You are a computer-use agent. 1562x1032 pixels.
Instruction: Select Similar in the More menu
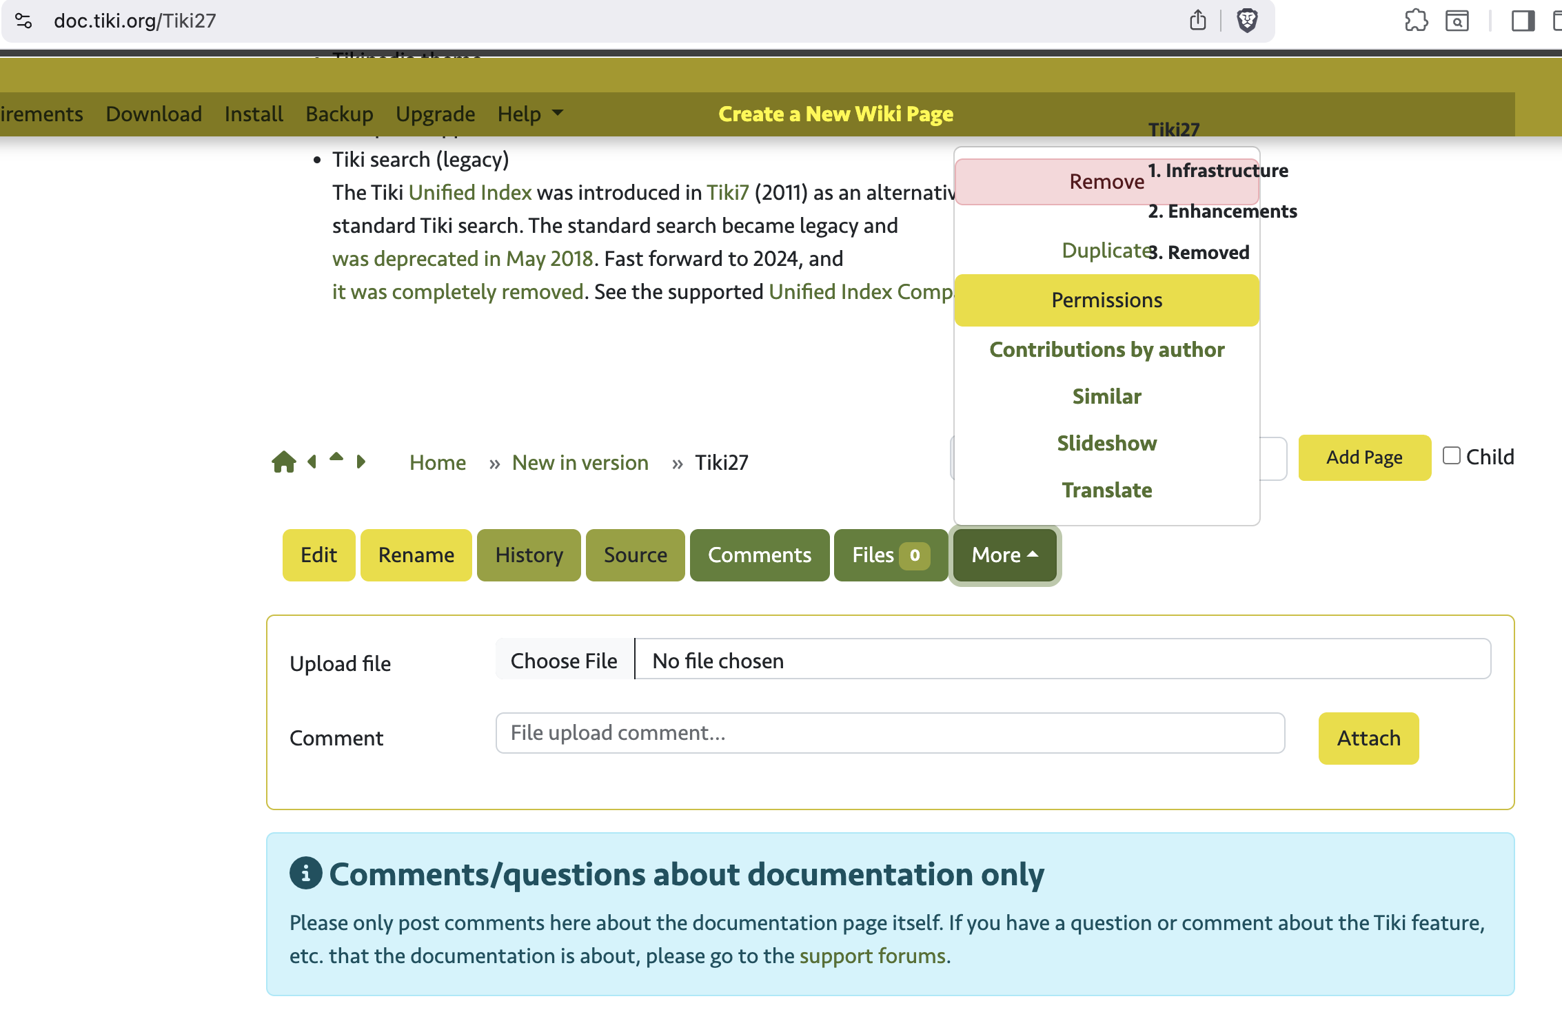(1107, 397)
